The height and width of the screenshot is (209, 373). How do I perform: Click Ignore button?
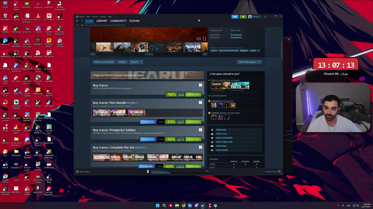point(134,62)
